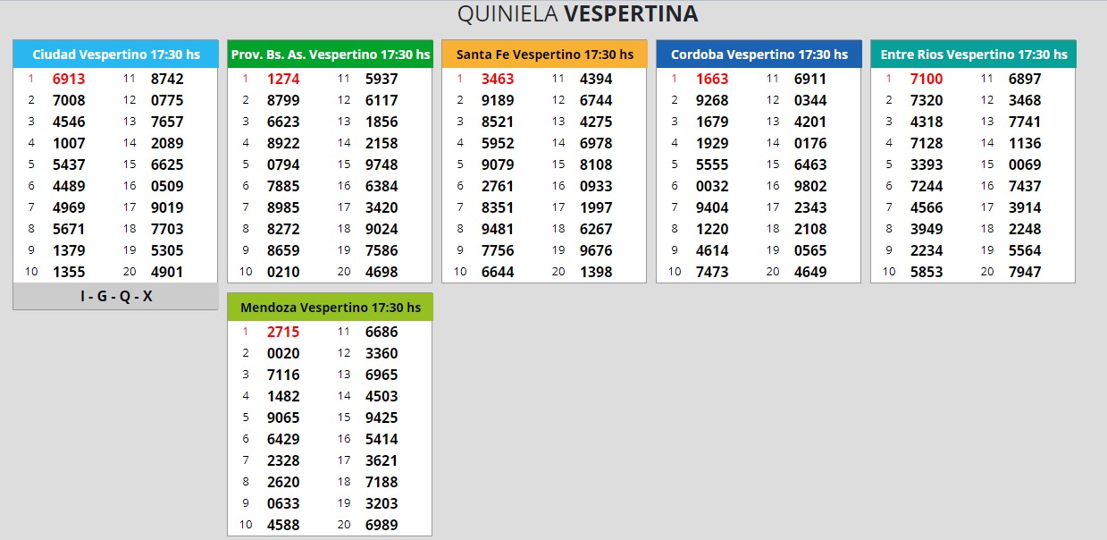Image resolution: width=1107 pixels, height=540 pixels.
Task: Open the Santa Fe Vespertino header
Action: coord(544,55)
